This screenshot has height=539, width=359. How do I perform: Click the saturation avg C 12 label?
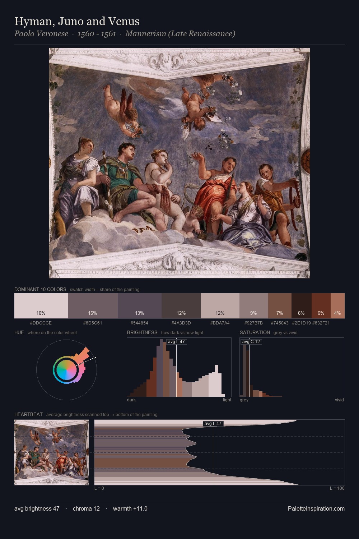251,342
